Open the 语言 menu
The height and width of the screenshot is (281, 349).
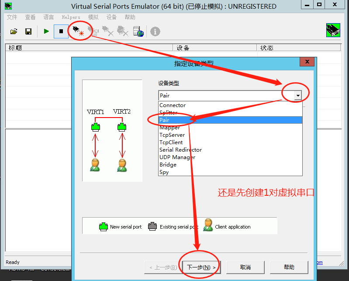click(x=48, y=17)
